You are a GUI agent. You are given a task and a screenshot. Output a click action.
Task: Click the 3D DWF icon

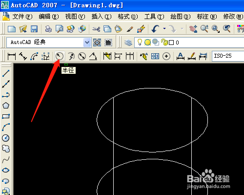pyautogui.click(x=82, y=29)
